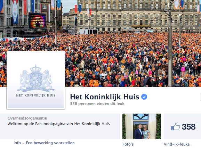Viewport: 201px width, 148px height.
Task: Click the thumbs-up icon in the likes tile
Action: 175,126
